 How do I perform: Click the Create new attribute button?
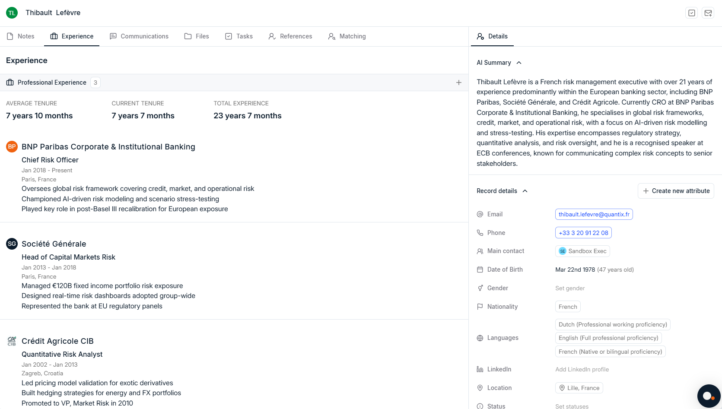(x=676, y=190)
